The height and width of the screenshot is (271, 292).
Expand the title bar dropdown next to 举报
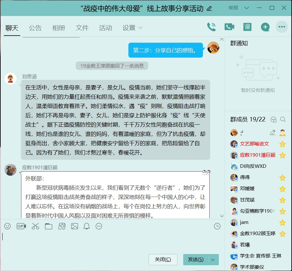(x=246, y=8)
